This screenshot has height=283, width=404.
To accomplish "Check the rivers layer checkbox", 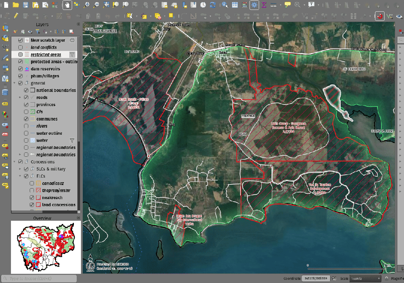I will click(x=26, y=126).
